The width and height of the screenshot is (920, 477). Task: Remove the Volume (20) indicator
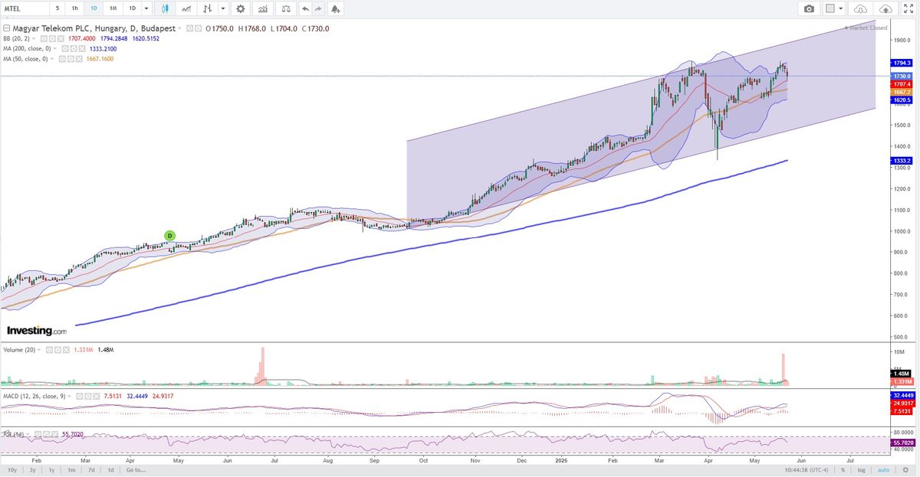[x=65, y=349]
